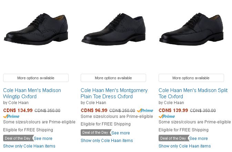Show only Cole Haan items under Wingtip Oxford
This screenshot has height=152, width=232.
tap(29, 146)
